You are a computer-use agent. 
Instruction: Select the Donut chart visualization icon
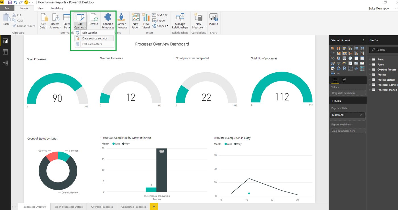pyautogui.click(x=338, y=68)
